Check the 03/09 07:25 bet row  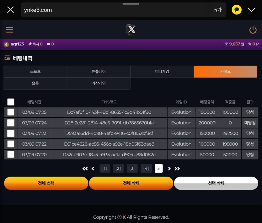pyautogui.click(x=11, y=112)
